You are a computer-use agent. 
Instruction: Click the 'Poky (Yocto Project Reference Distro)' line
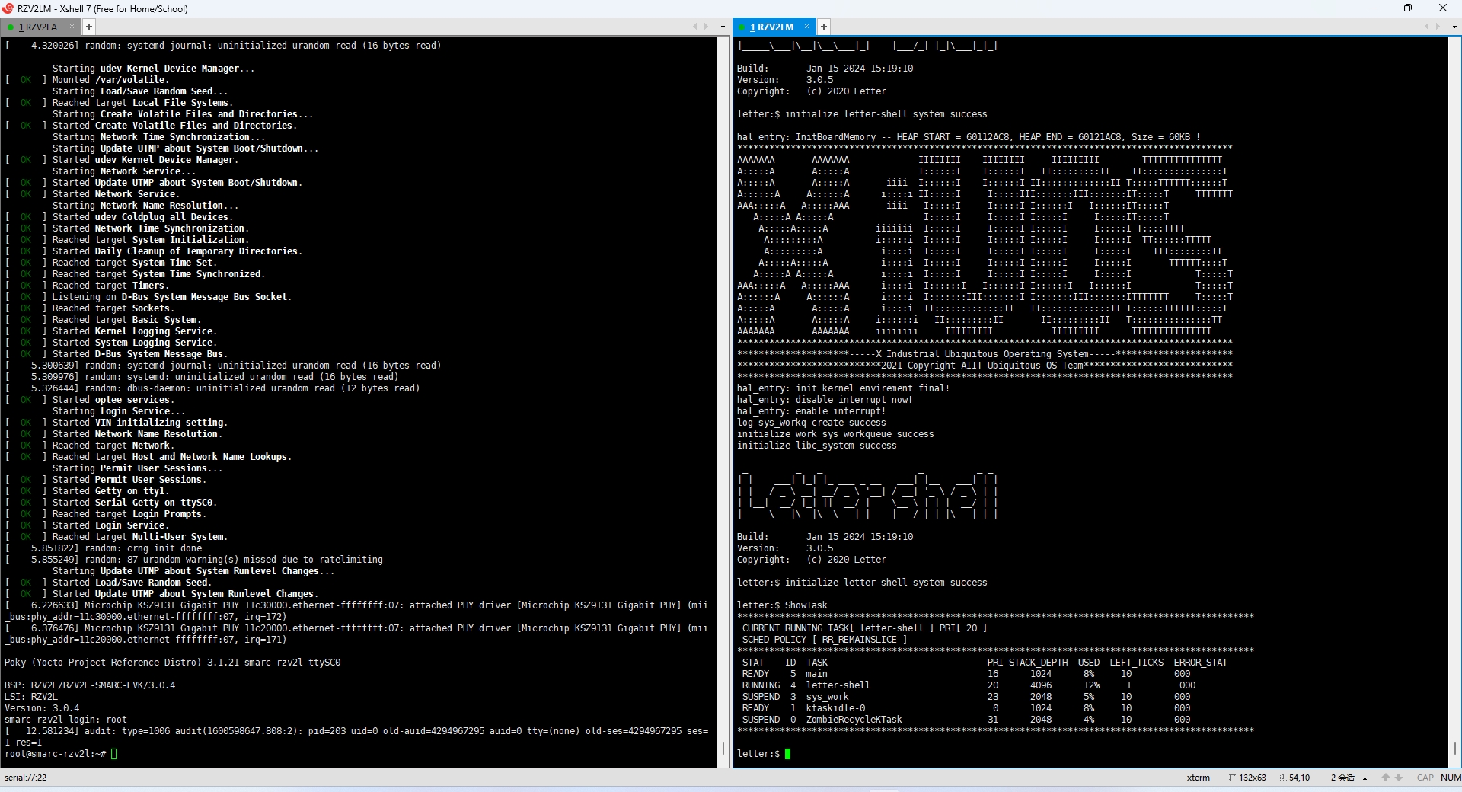click(172, 663)
